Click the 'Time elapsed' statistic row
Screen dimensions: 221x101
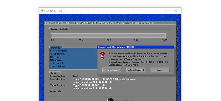tap(56, 63)
